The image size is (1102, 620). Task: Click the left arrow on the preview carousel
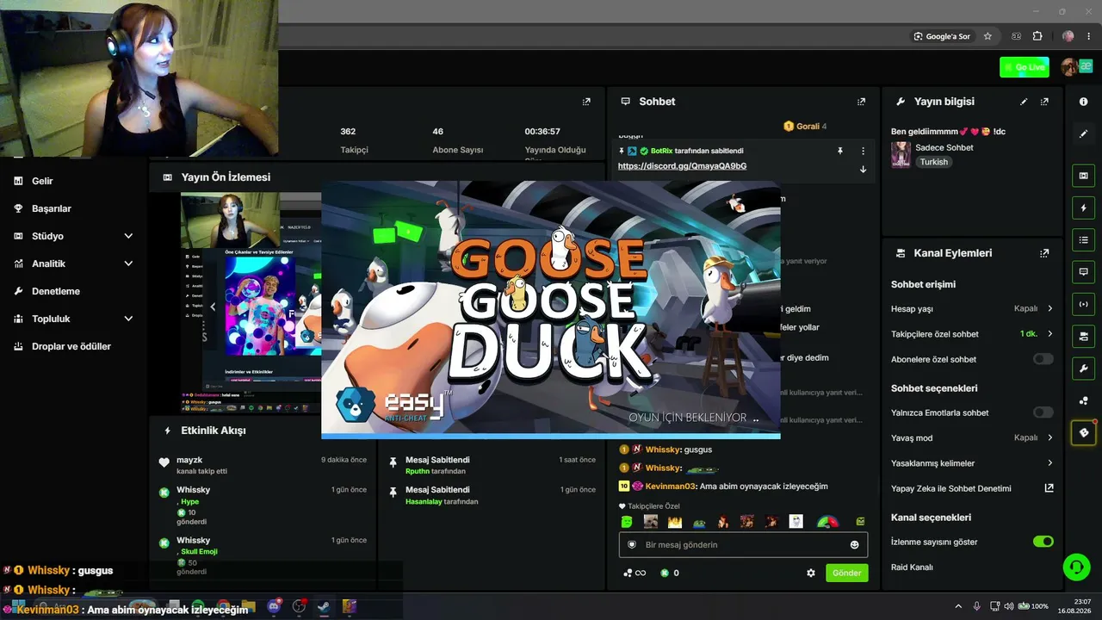[x=213, y=307]
